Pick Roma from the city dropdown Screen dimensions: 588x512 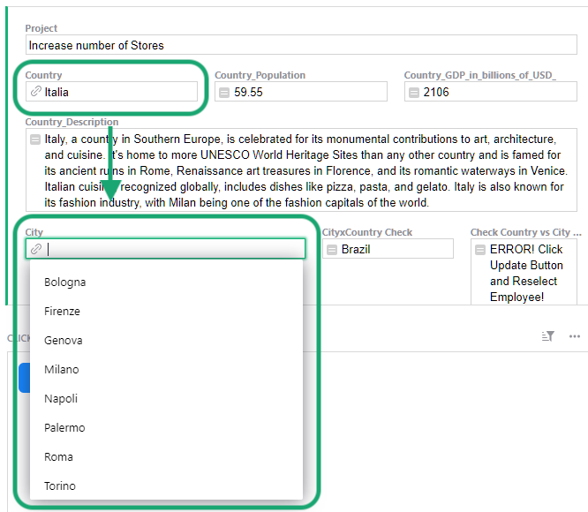59,457
